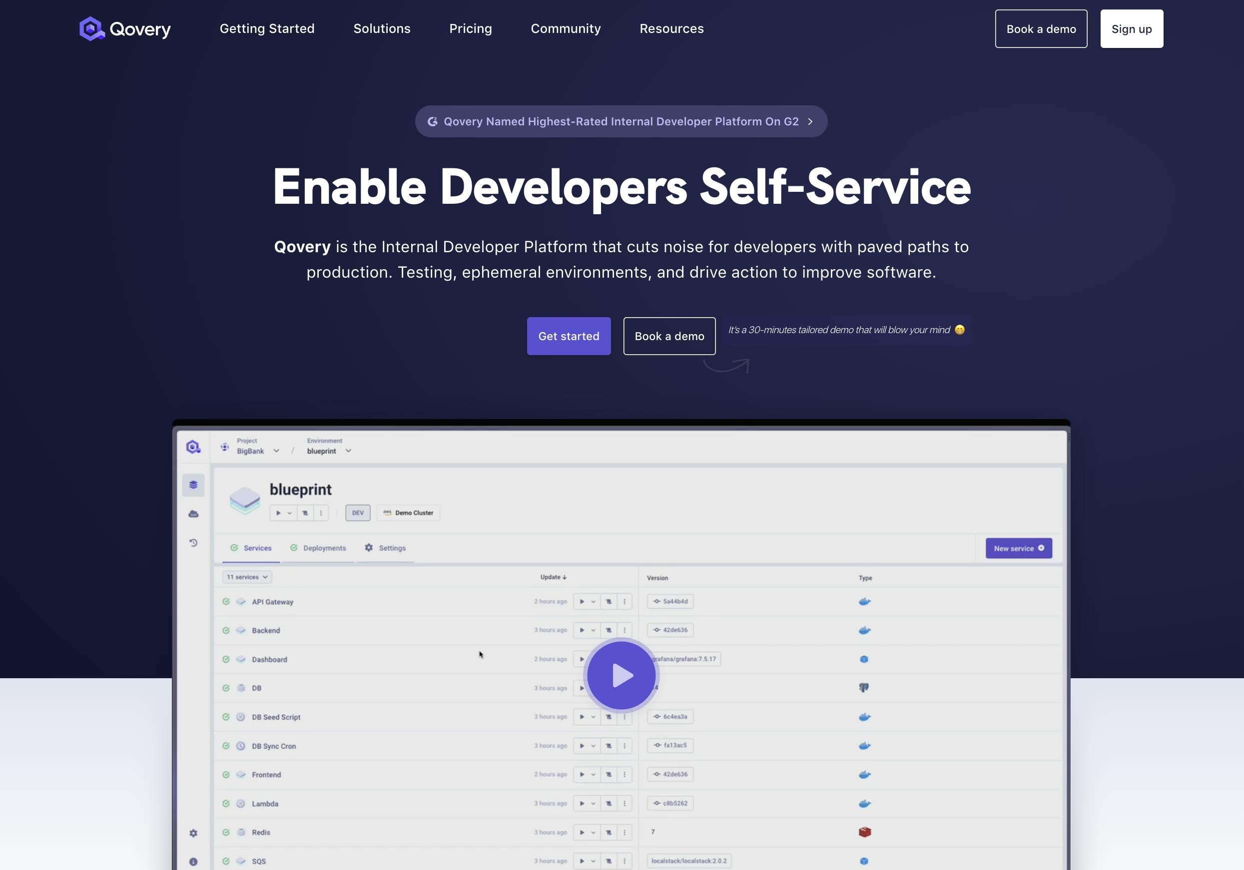Toggle the Frontend service status indicator

tap(226, 774)
